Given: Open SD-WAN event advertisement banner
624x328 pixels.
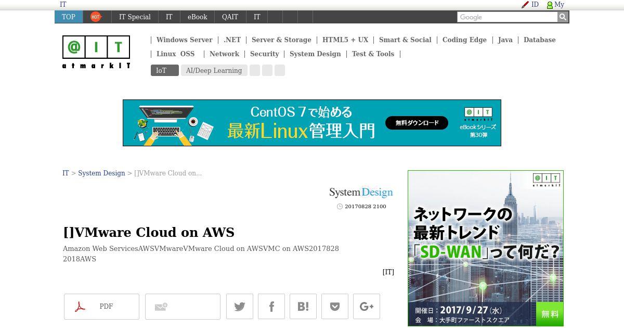Looking at the screenshot, I should (x=486, y=248).
